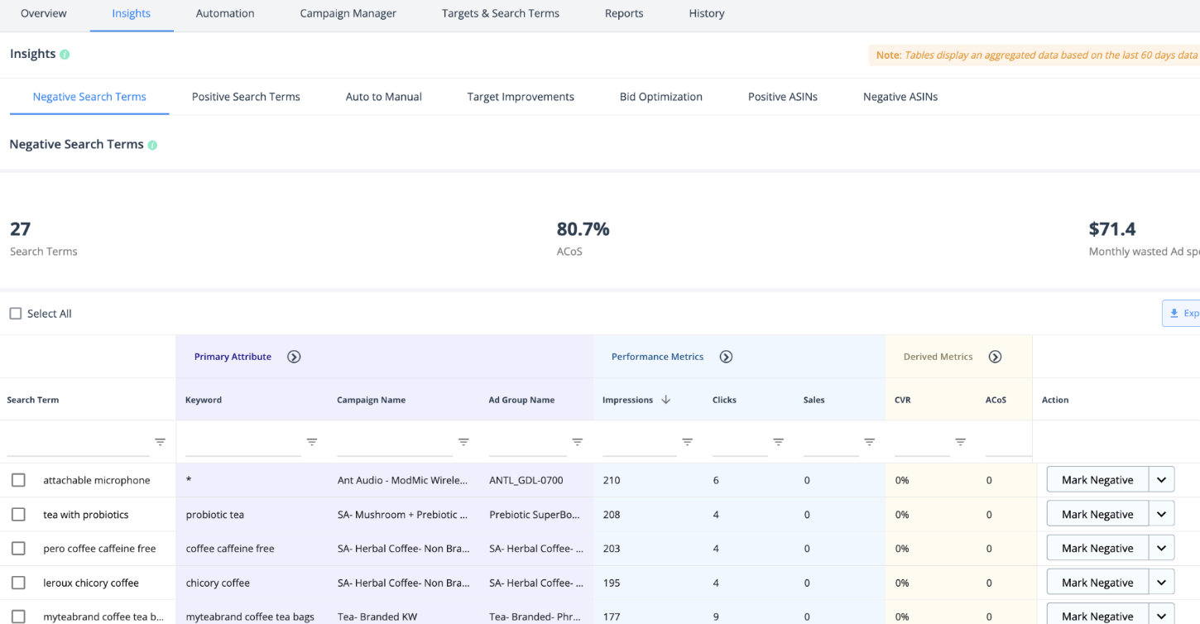Expand action dropdown for 'pero coffee caffeine free'
Viewport: 1200px width, 624px height.
pos(1161,549)
